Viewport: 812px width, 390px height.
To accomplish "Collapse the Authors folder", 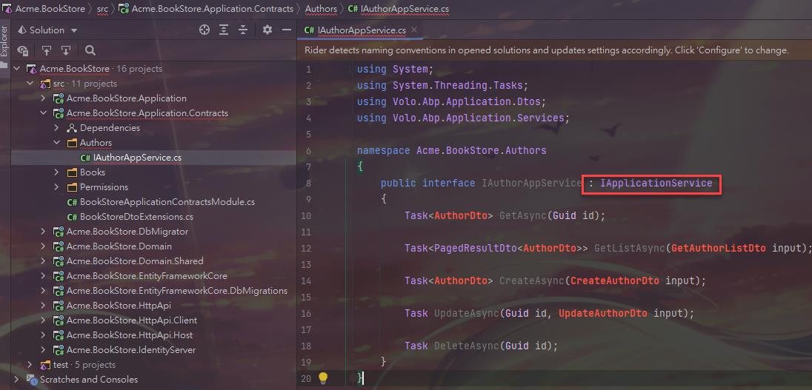I will pyautogui.click(x=57, y=143).
